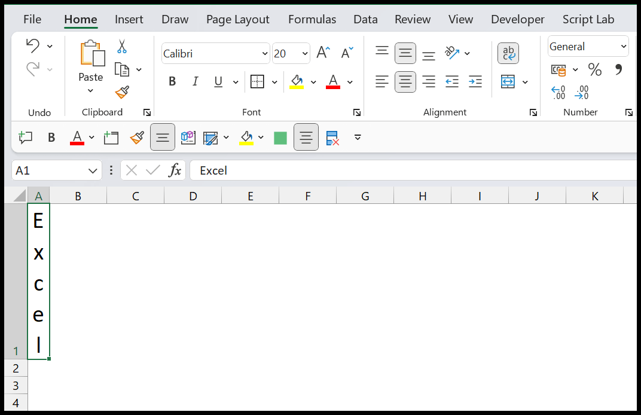Apply the Comma Style format

619,70
